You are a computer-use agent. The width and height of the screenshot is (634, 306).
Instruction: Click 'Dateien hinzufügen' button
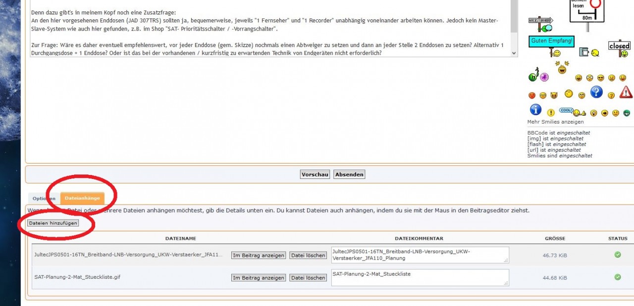53,223
